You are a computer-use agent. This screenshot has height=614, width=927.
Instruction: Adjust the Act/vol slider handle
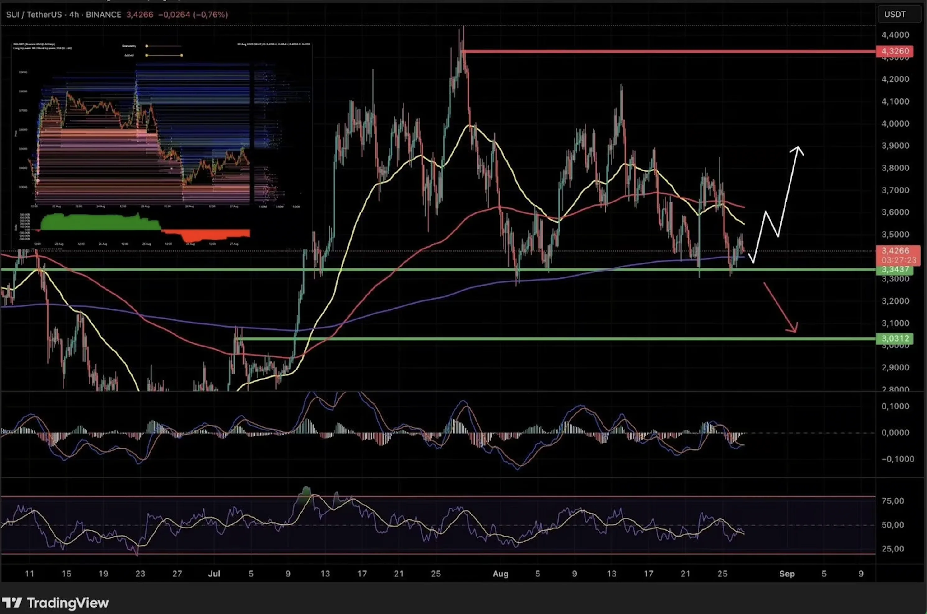click(182, 56)
